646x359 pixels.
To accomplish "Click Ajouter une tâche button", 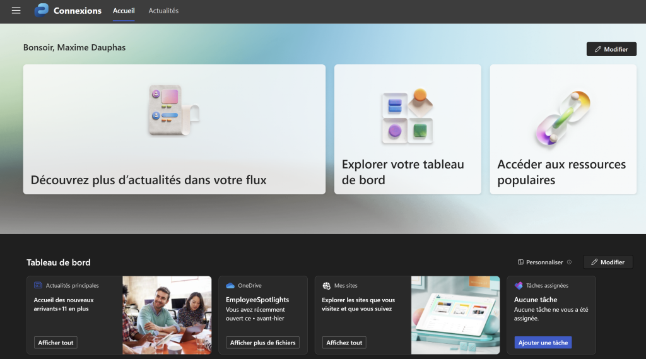I will point(543,343).
